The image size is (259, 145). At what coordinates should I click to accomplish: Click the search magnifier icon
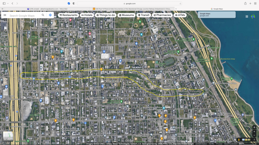coord(43,15)
